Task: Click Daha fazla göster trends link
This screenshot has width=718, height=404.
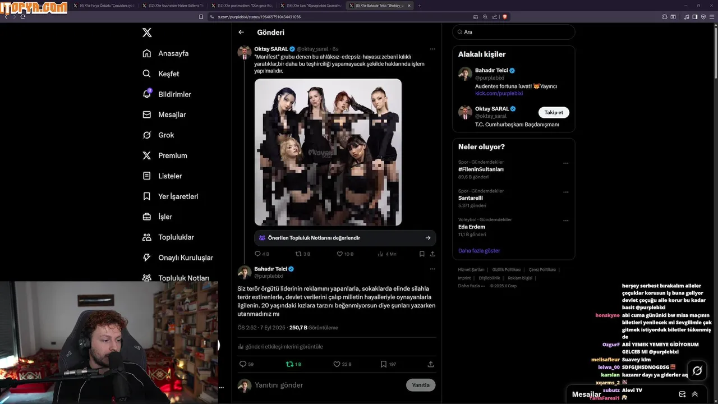Action: pyautogui.click(x=479, y=251)
